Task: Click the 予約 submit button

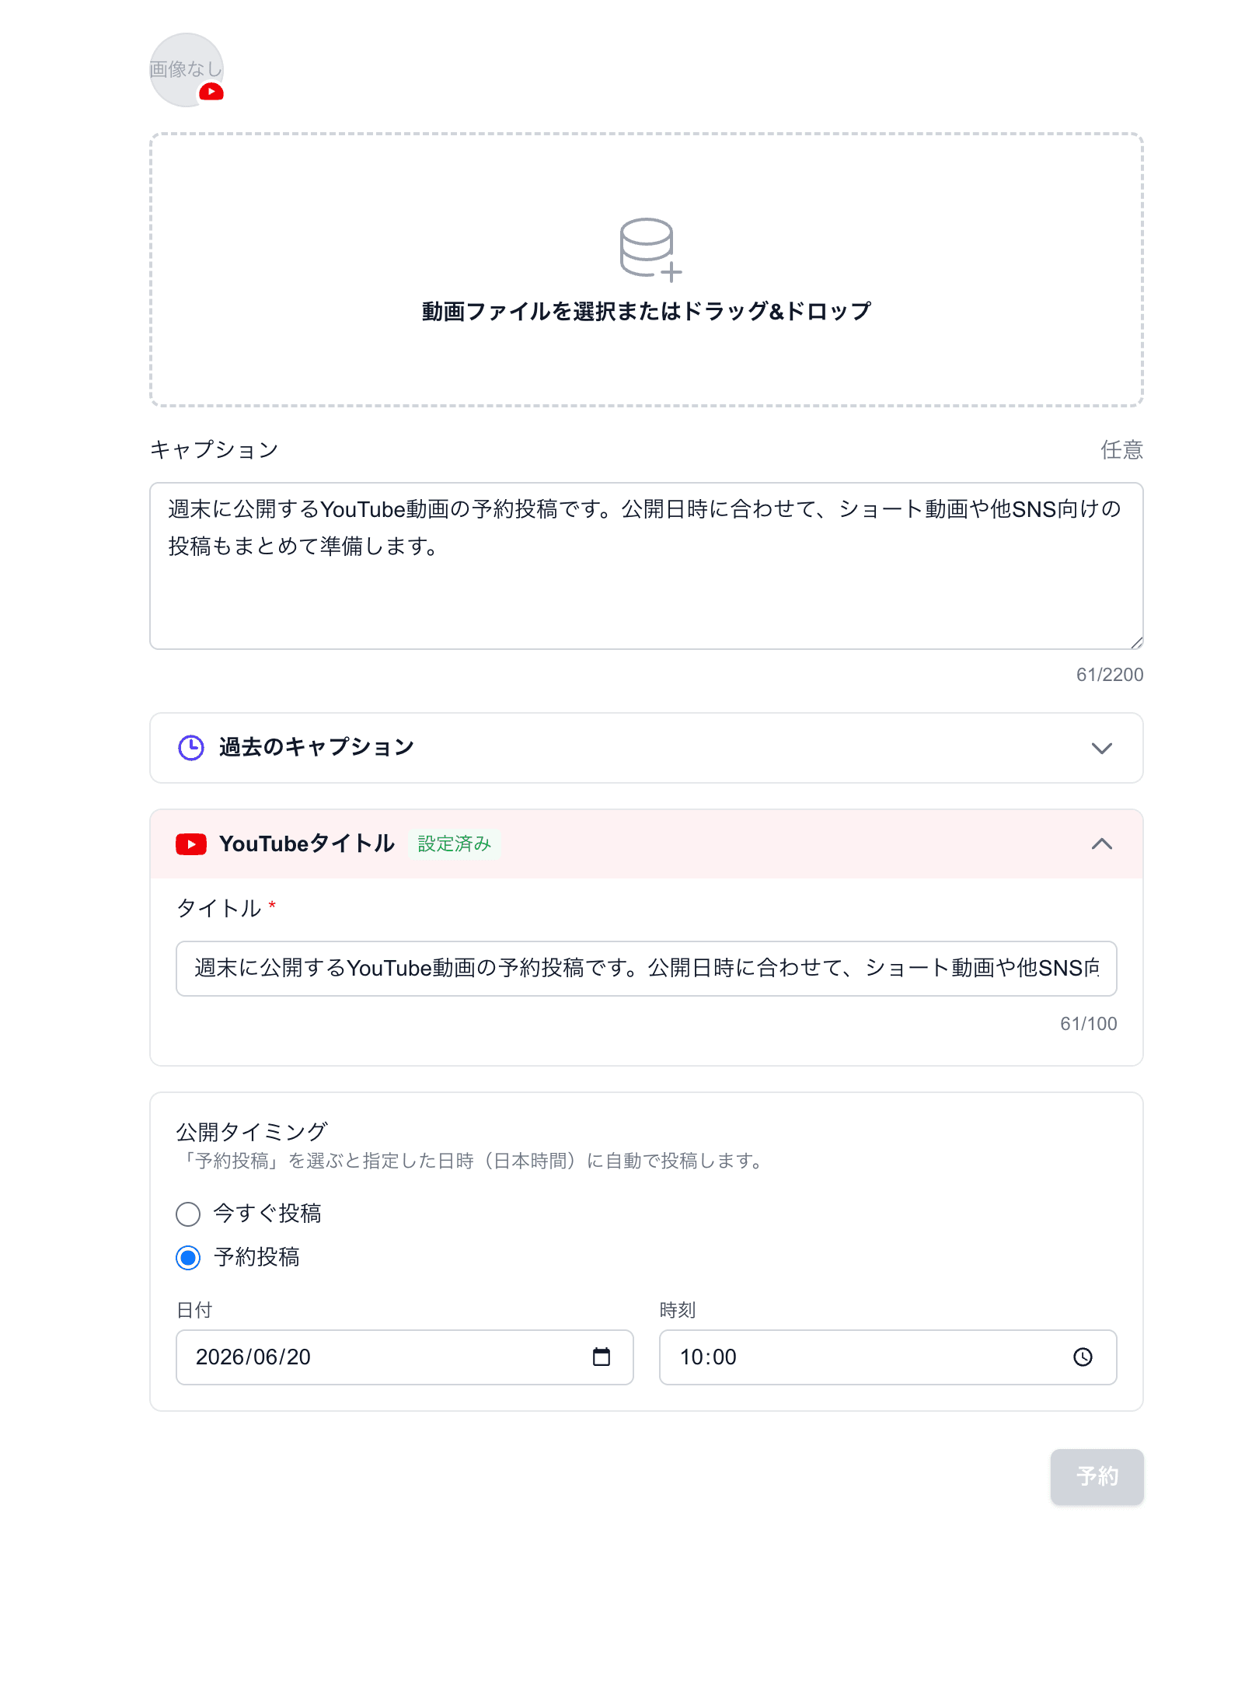Action: point(1097,1477)
